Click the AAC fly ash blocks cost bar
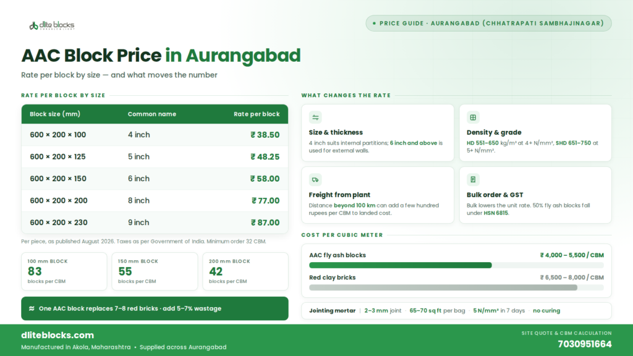The width and height of the screenshot is (633, 356). [456, 265]
